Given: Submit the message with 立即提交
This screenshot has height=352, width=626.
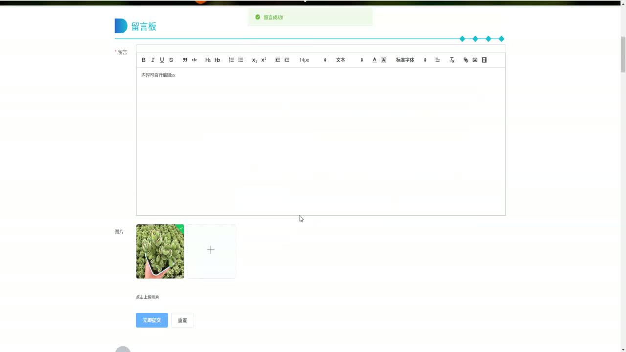Looking at the screenshot, I should pos(152,320).
